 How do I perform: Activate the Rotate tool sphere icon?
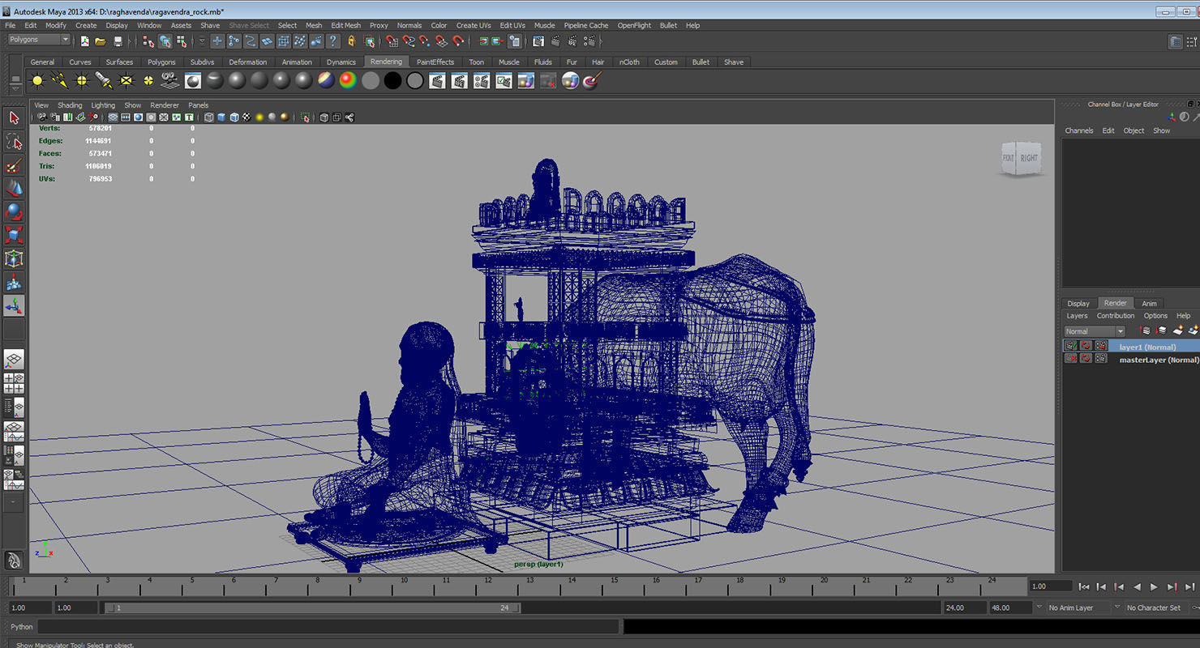14,212
